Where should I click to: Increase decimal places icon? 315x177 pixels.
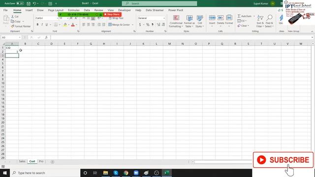coord(158,25)
